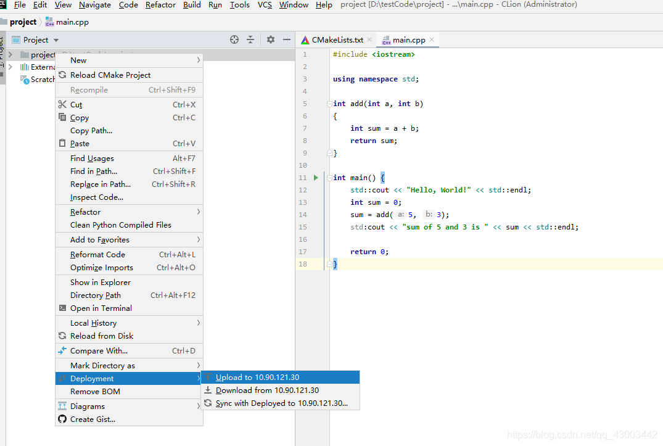Click the External Libraries icon
663x446 pixels.
tap(25, 67)
